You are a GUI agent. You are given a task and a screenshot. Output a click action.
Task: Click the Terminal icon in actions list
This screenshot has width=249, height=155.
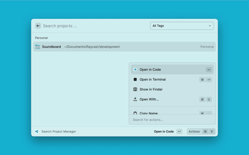pyautogui.click(x=135, y=79)
